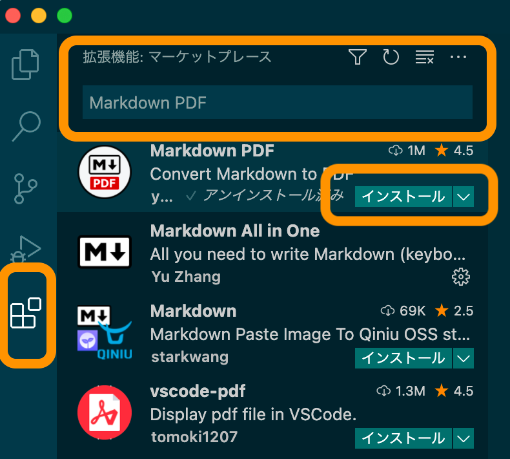This screenshot has width=510, height=459.
Task: Clear extensions search results icon
Action: tap(424, 57)
